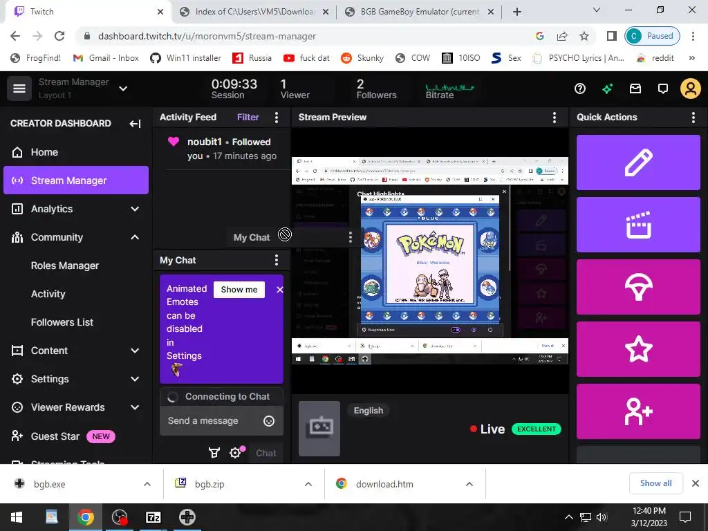
Task: Click Show all downloads
Action: (x=655, y=483)
